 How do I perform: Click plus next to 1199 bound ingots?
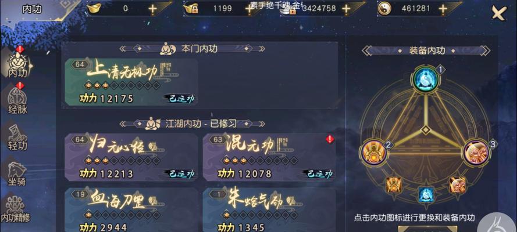tap(250, 9)
